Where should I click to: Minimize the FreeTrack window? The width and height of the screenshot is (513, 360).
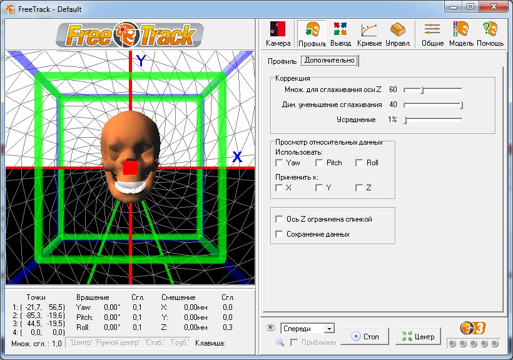click(454, 6)
